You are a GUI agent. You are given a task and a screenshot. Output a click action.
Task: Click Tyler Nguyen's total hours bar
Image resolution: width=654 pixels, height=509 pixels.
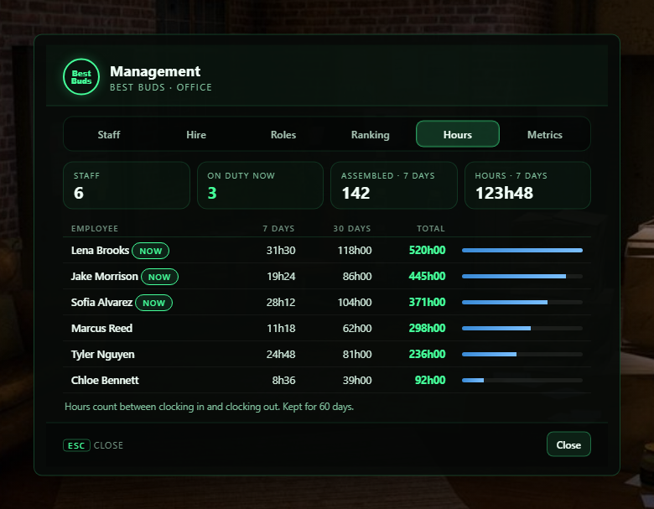(522, 354)
